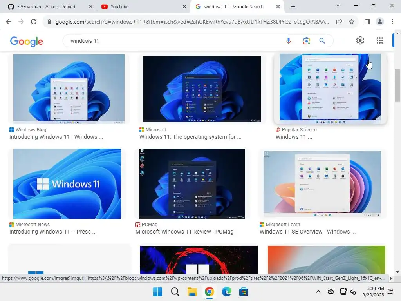Start voice search with microphone icon
Viewport: 401px width, 301px height.
point(289,41)
